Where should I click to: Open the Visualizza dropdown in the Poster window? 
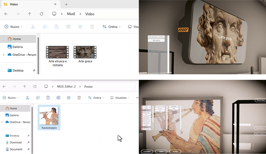pos(120,98)
